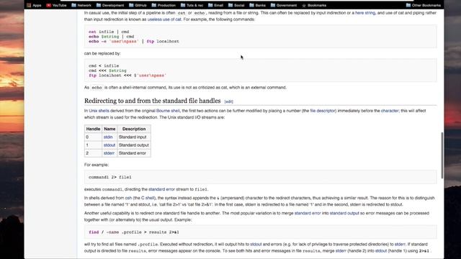Follow the 'here string' link

(365, 13)
